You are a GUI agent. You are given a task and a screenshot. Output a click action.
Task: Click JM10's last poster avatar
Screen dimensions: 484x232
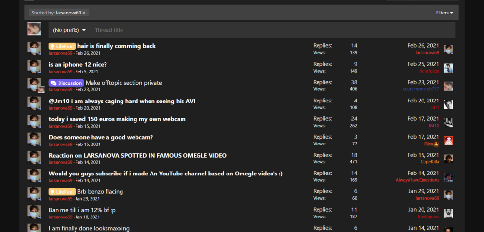(448, 122)
